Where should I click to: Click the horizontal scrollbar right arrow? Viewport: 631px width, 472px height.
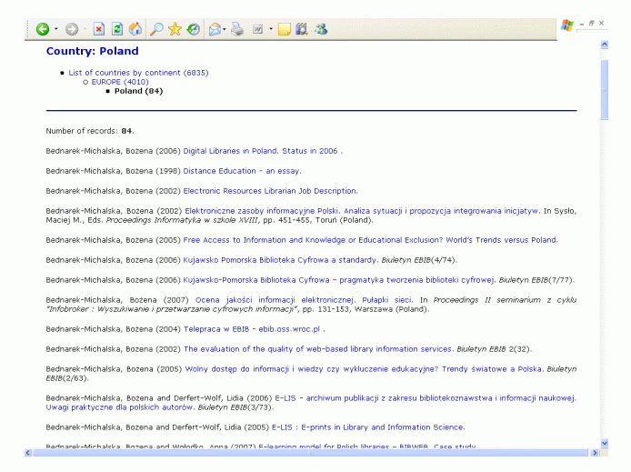591,452
